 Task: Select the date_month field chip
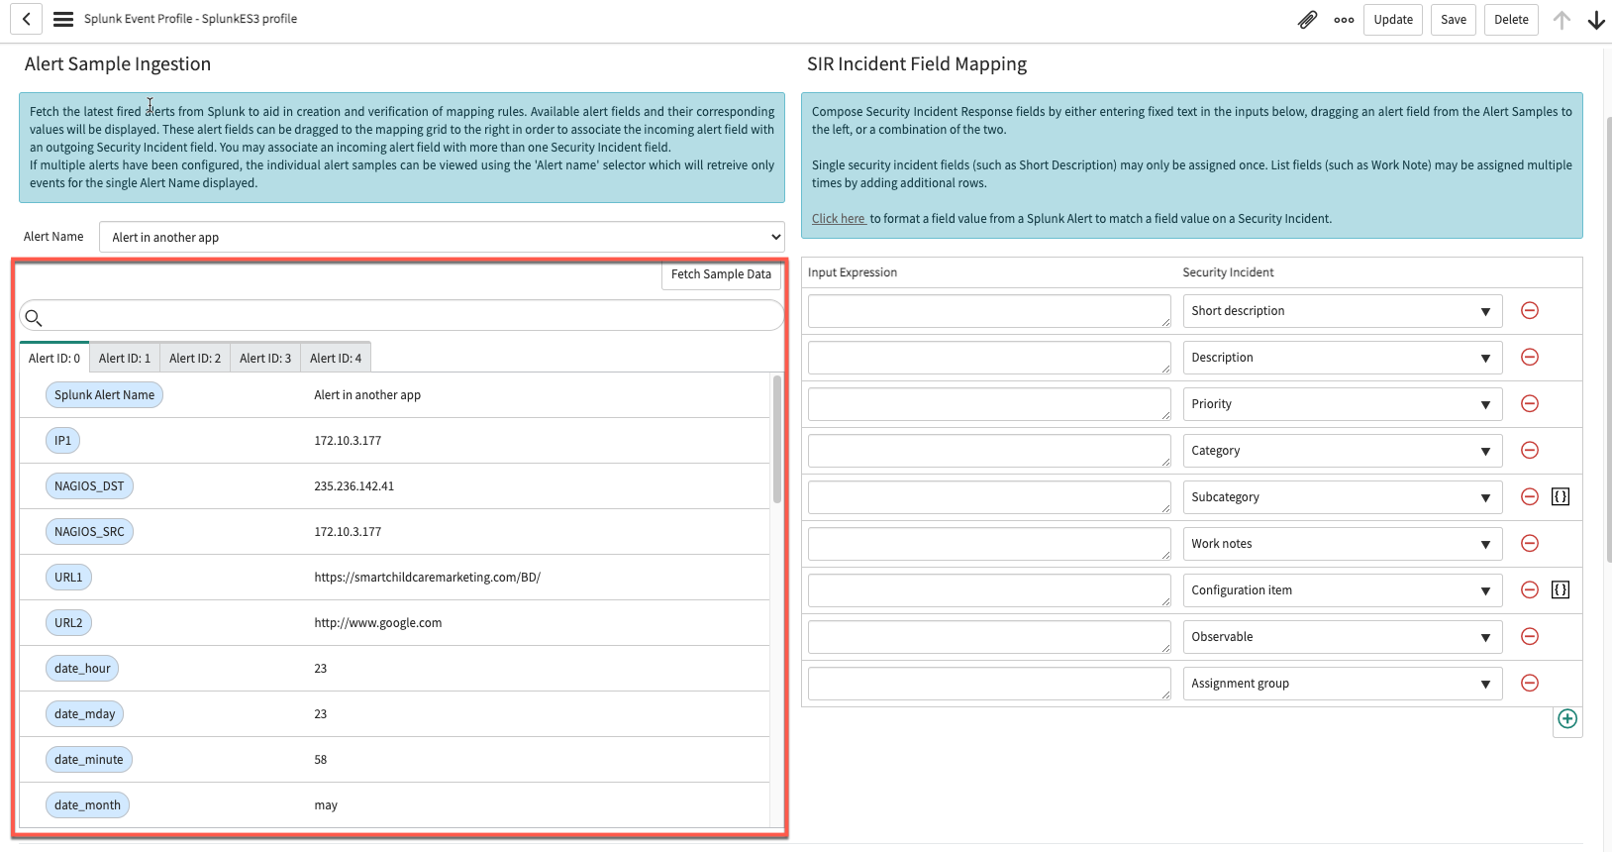[x=87, y=805]
